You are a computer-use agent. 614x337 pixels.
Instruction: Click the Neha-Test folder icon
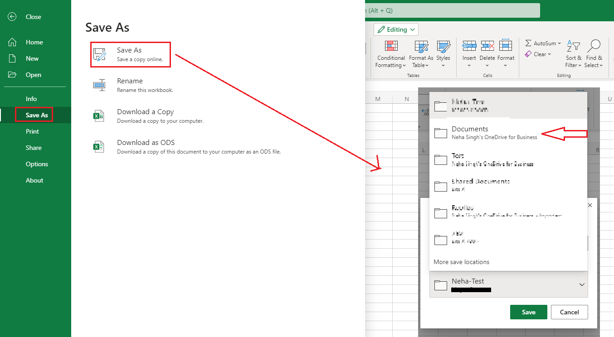[440, 285]
